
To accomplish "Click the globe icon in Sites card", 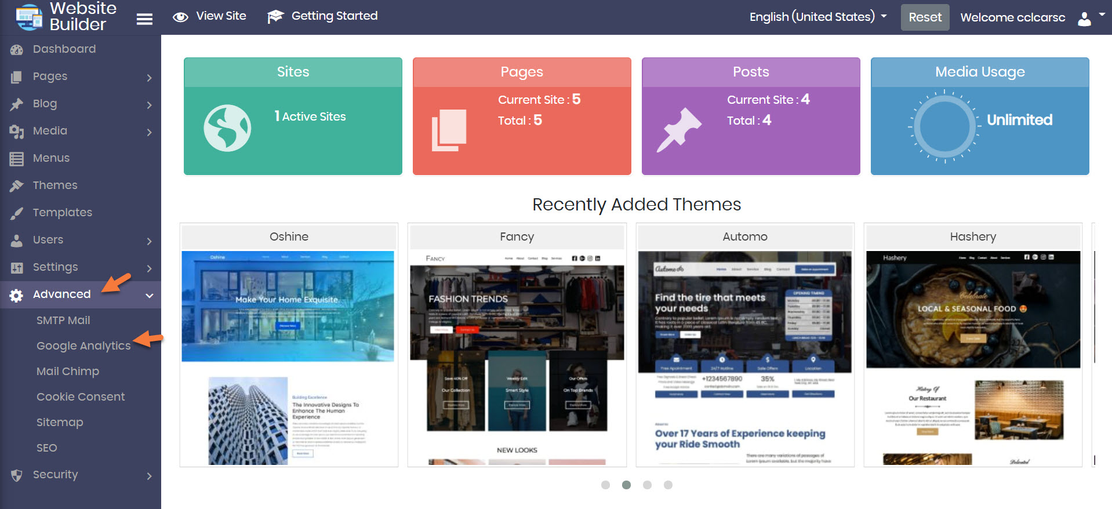I will (x=227, y=128).
